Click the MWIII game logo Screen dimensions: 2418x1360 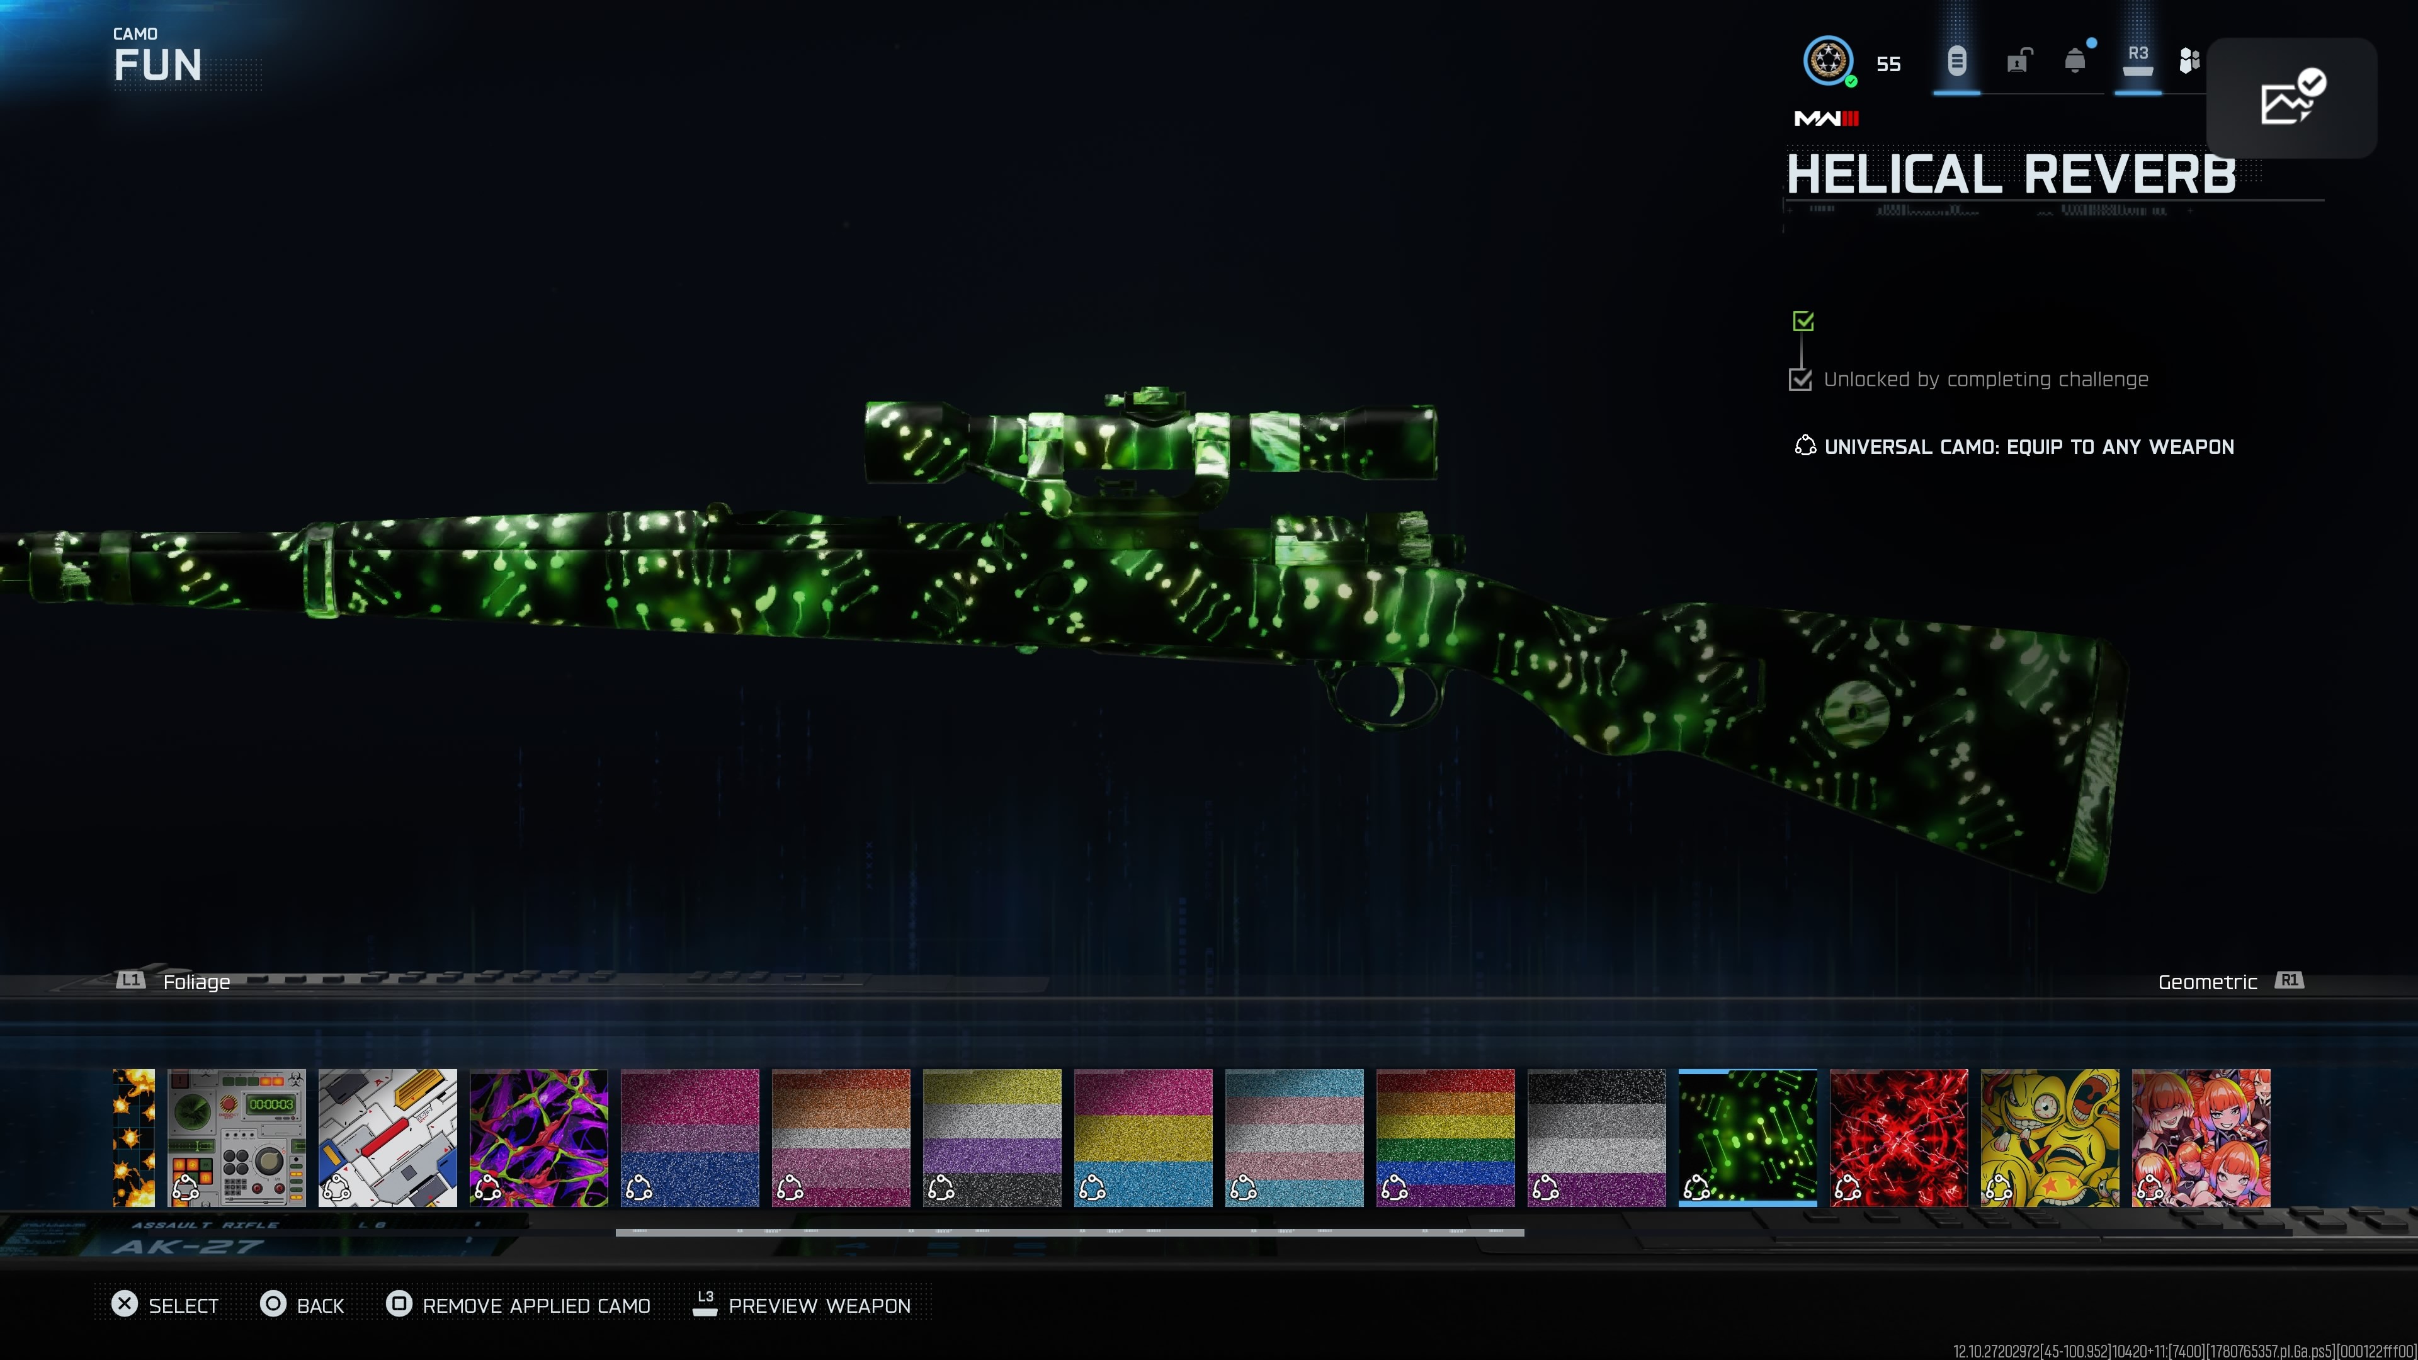(1827, 118)
